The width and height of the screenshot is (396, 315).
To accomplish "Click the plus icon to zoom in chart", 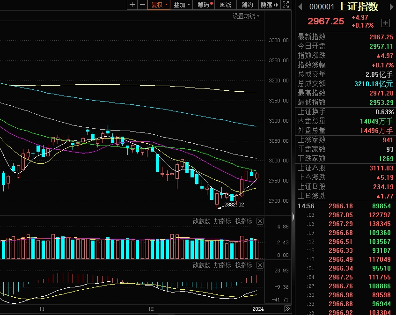I will pyautogui.click(x=132, y=5).
